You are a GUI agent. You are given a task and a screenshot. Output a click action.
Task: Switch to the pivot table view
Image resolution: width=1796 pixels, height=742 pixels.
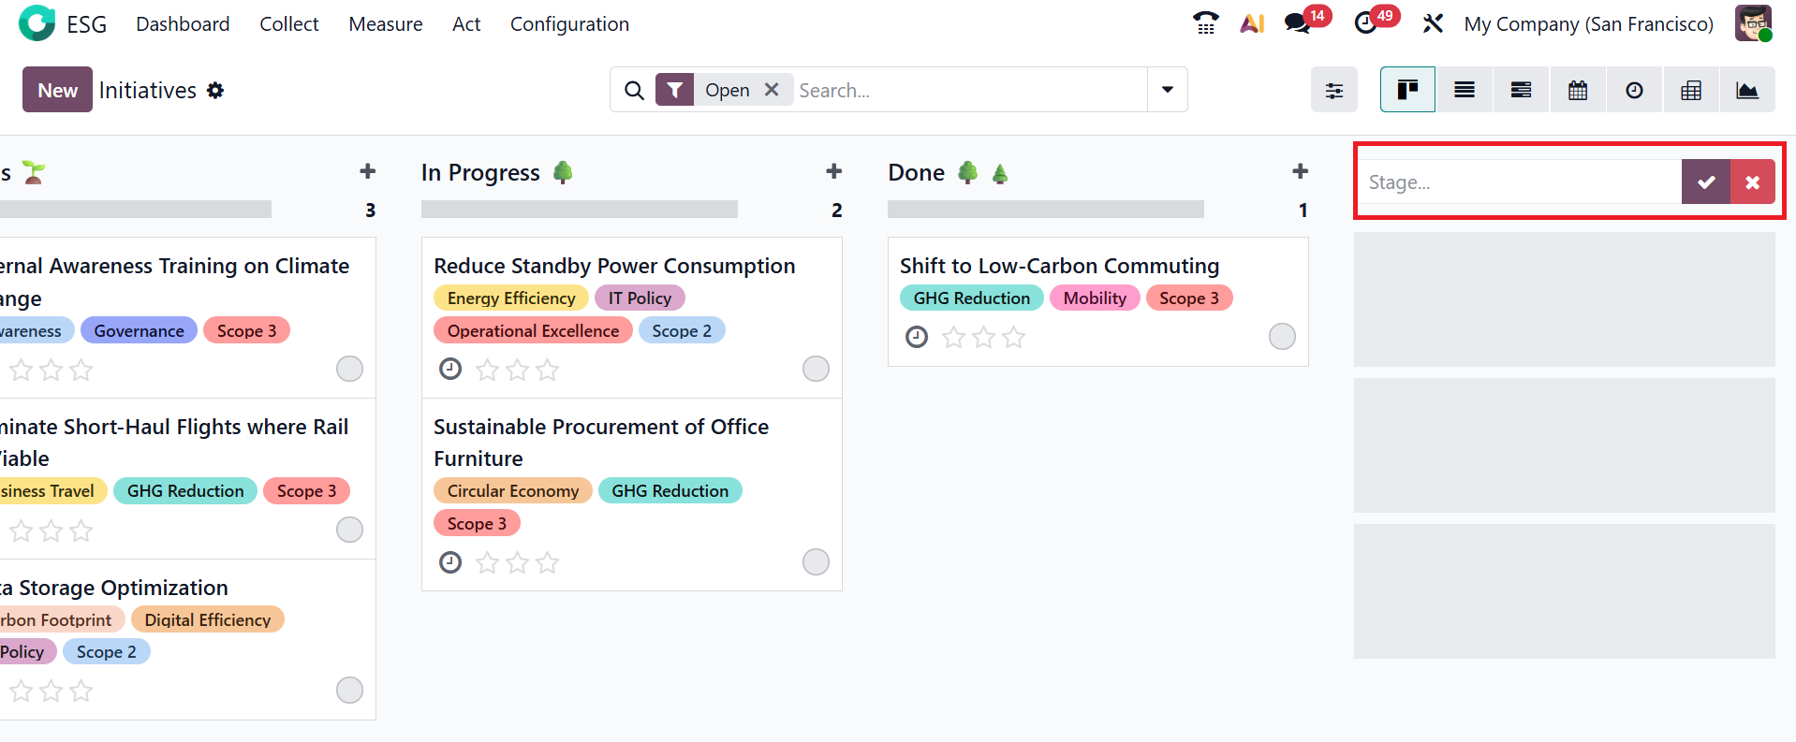pos(1691,90)
